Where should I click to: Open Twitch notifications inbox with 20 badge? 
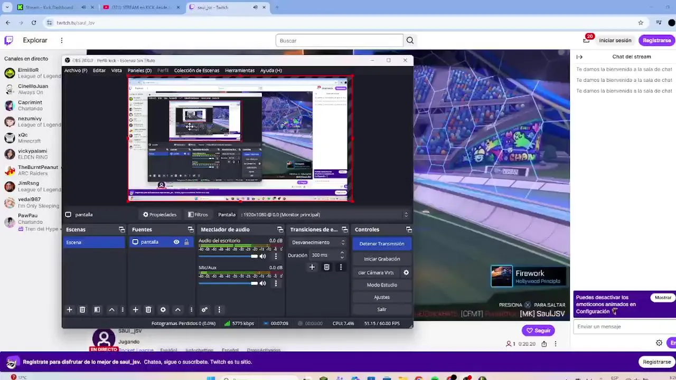click(x=586, y=40)
